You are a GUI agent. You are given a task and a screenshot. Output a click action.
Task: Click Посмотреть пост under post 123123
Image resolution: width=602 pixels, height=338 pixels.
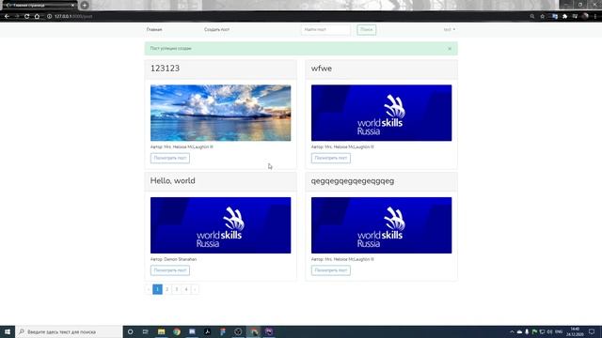click(x=170, y=158)
